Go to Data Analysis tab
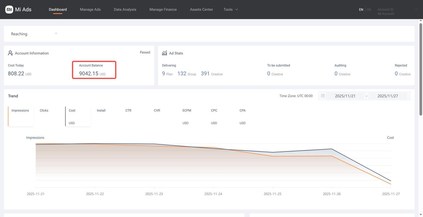The height and width of the screenshot is (217, 423). [x=125, y=10]
